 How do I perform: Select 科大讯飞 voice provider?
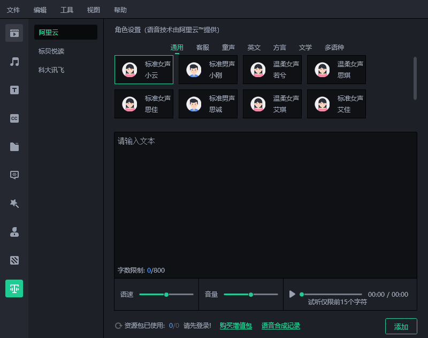[x=51, y=70]
